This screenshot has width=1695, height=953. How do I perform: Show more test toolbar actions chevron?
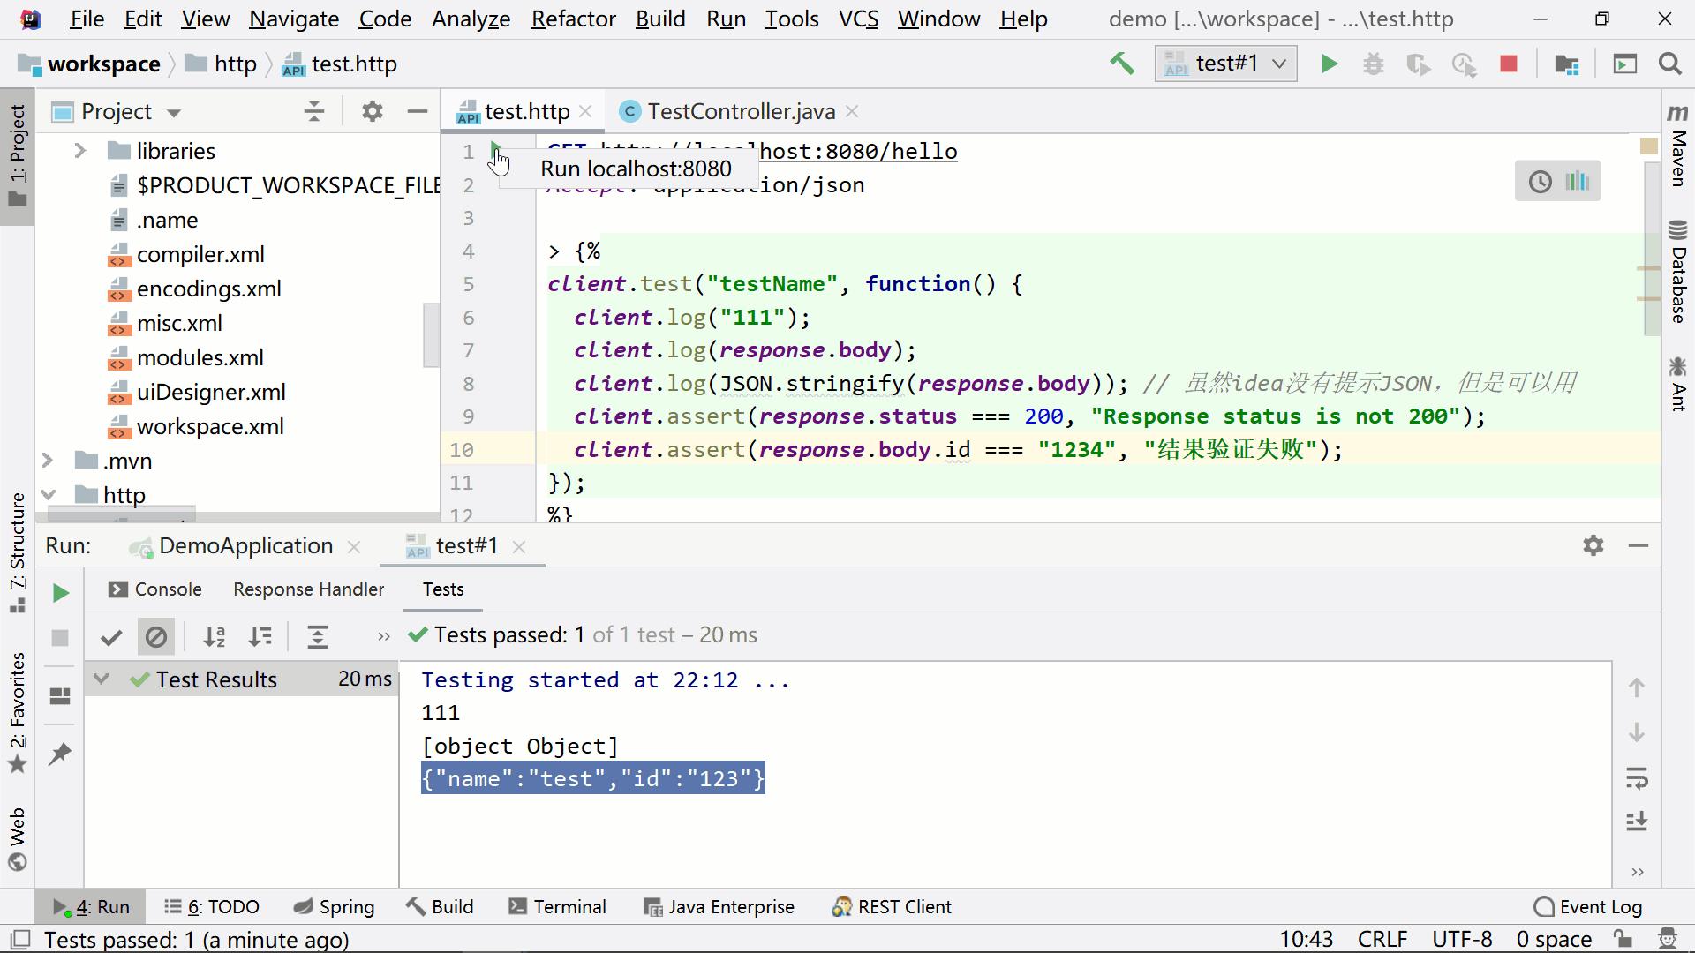383,636
